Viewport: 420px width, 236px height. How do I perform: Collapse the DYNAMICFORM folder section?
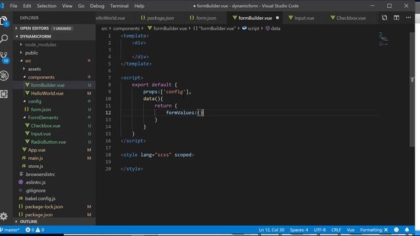[54, 37]
